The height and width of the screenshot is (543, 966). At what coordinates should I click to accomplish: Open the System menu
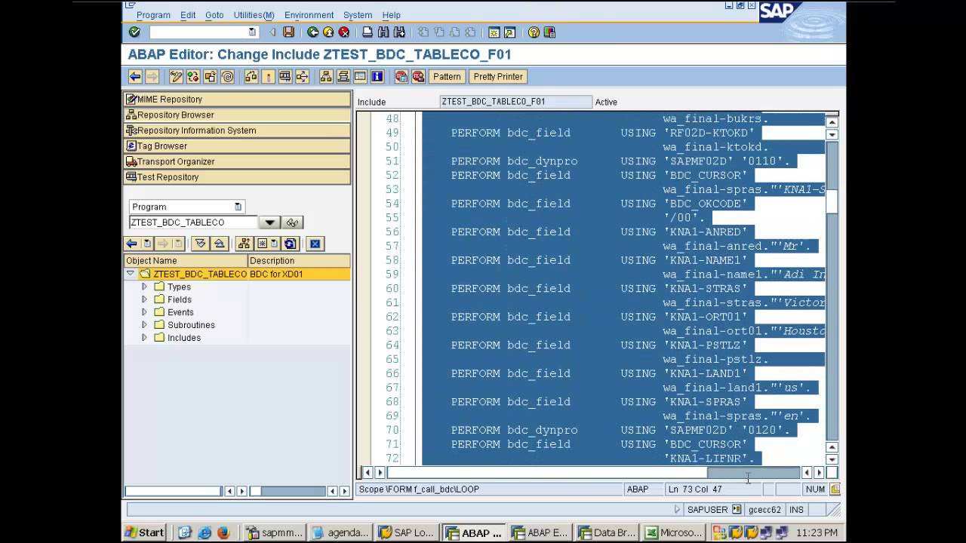coord(358,15)
